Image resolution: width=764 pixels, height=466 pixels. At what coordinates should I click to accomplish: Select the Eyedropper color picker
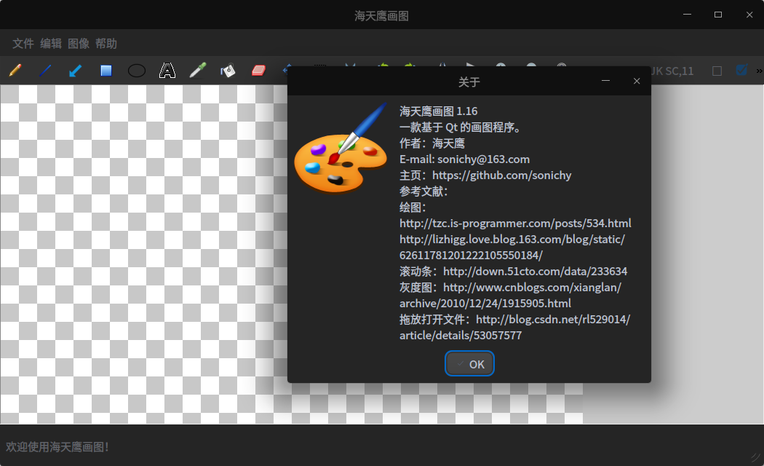pyautogui.click(x=198, y=71)
